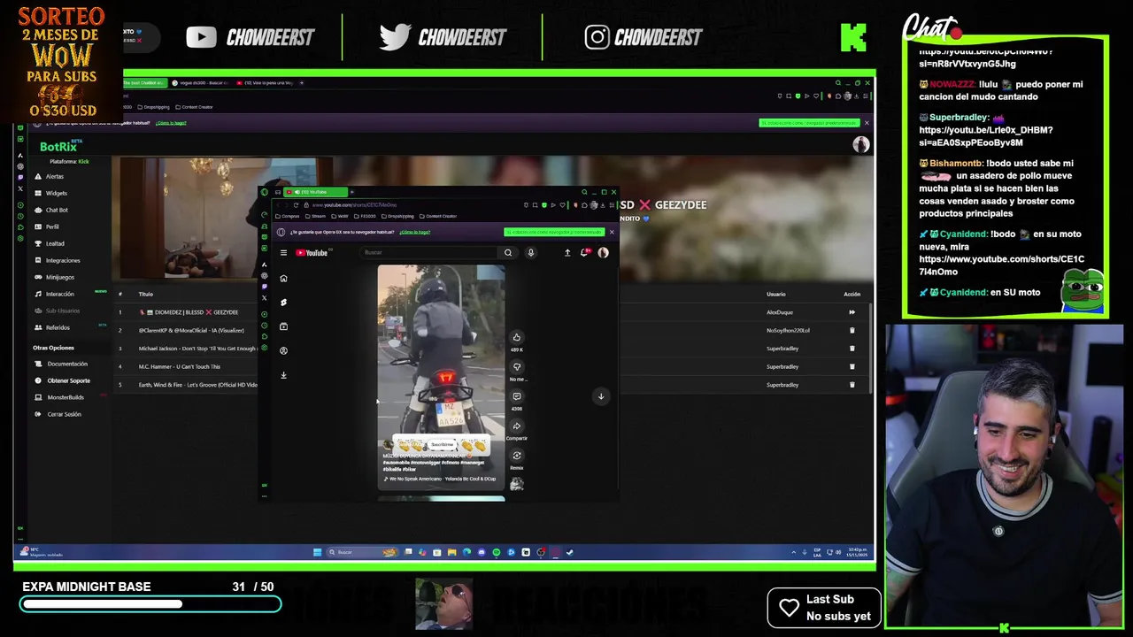The height and width of the screenshot is (637, 1133).
Task: Click '¿Cómo lo hago?' link in YouTube window
Action: point(414,232)
